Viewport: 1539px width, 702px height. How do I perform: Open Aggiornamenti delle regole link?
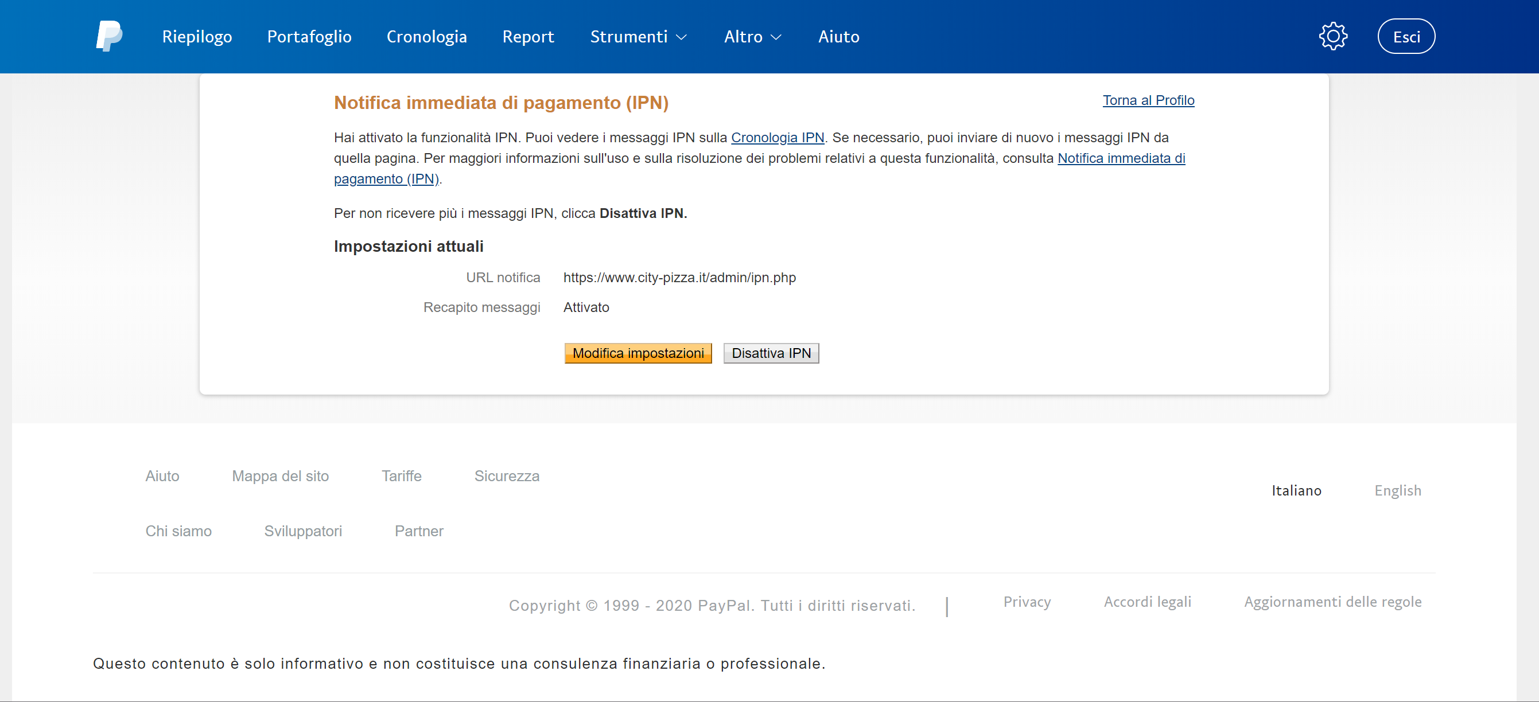[x=1332, y=601]
